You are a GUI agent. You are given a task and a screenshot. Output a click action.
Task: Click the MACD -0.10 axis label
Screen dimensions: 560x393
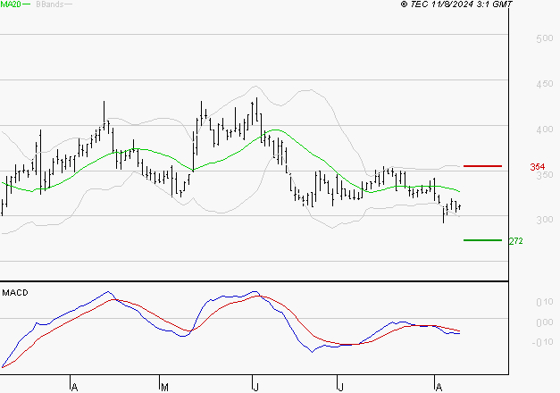[543, 342]
